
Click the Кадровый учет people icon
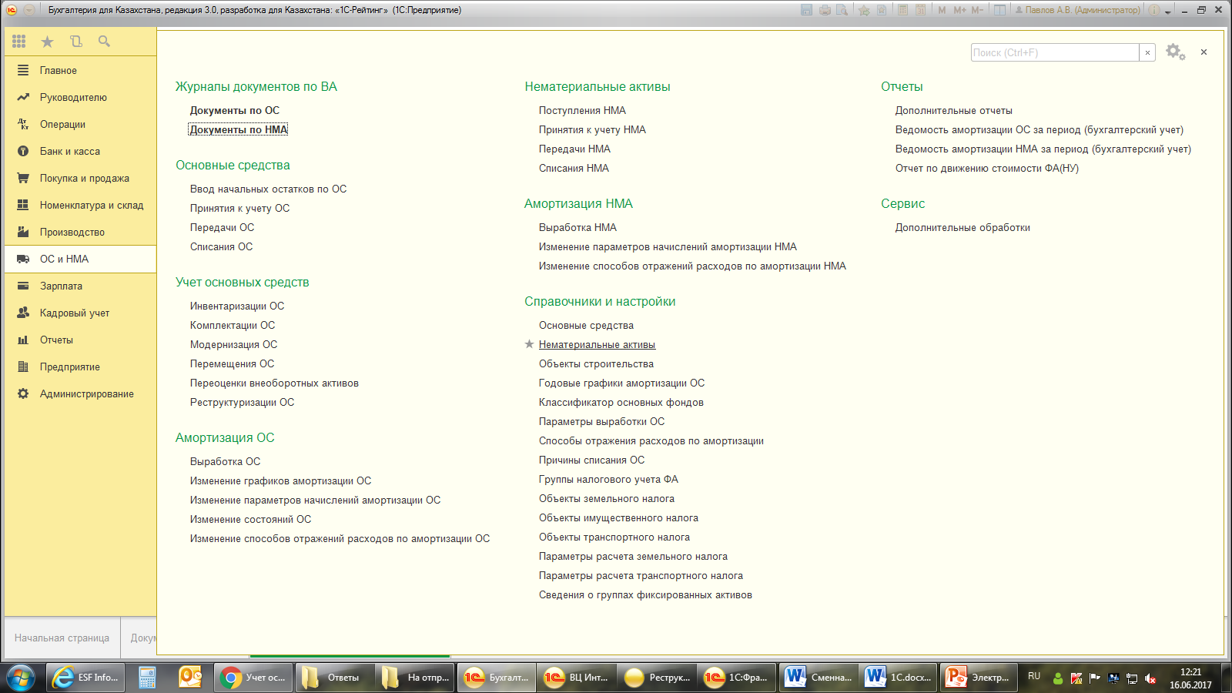point(23,313)
